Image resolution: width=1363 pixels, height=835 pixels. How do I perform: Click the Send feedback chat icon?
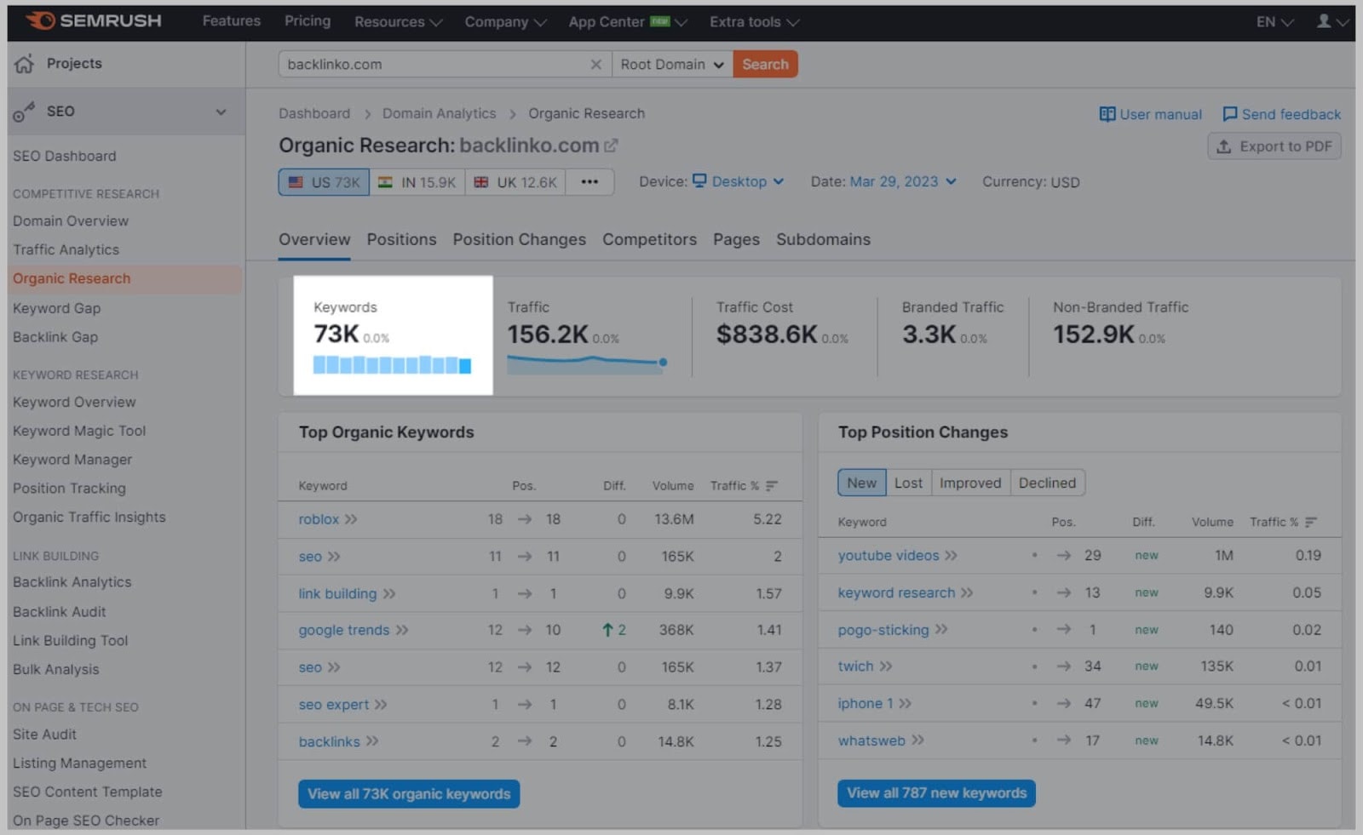click(1229, 114)
